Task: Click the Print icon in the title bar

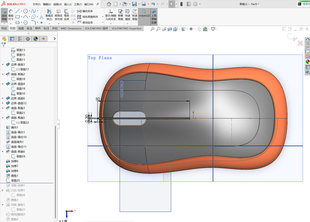Action: coord(144,4)
